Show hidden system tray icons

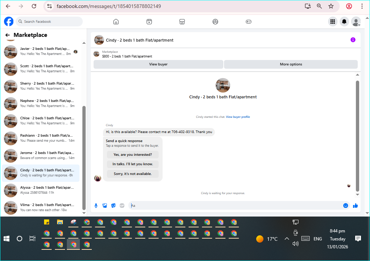287,239
